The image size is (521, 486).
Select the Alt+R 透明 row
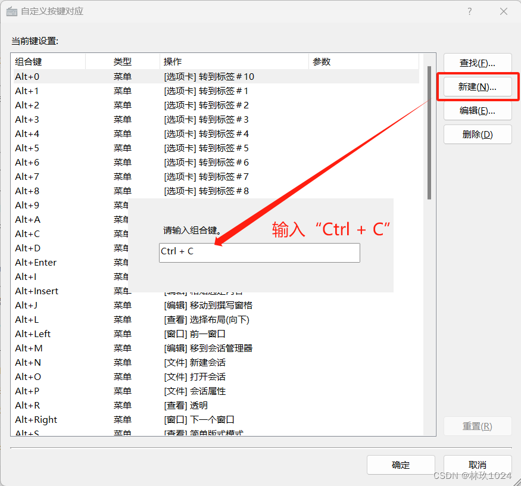click(27, 405)
